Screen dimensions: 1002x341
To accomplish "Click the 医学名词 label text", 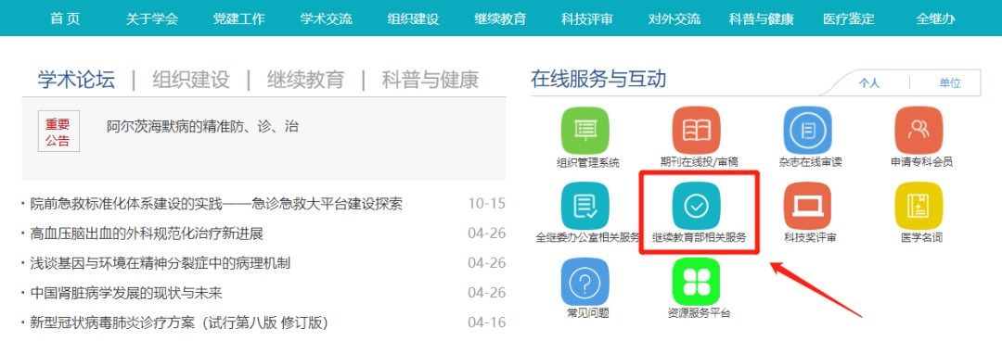I will [x=921, y=238].
